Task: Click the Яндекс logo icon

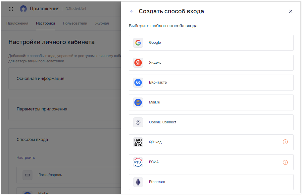Action: [138, 63]
